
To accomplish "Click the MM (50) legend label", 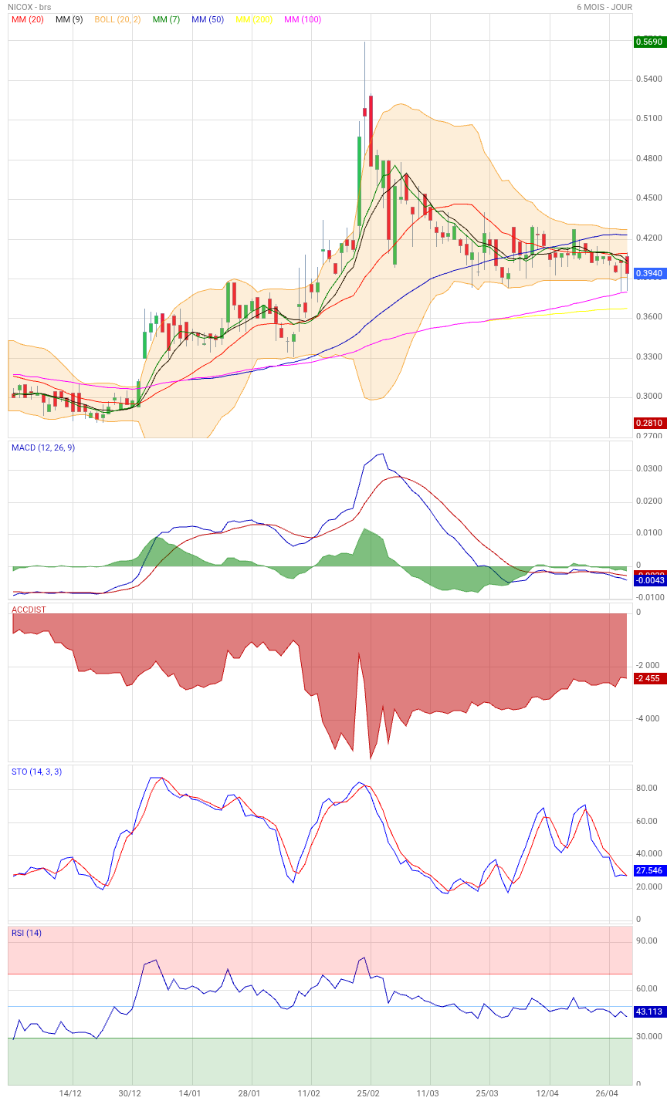I will (x=208, y=19).
